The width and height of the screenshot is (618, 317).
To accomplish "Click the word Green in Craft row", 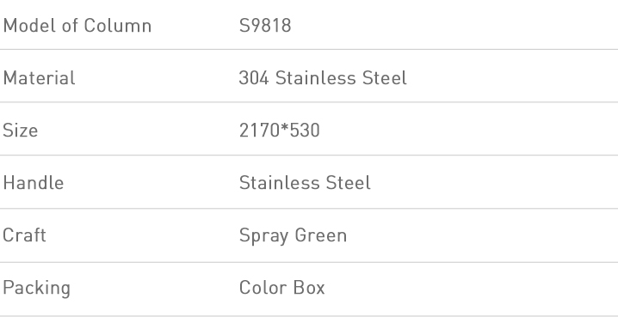I will click(x=321, y=235).
